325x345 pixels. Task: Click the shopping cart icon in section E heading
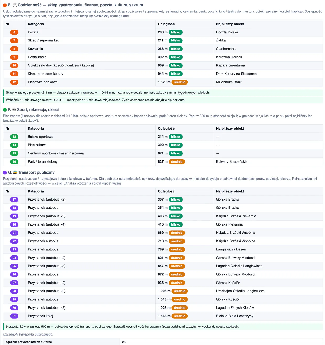point(15,5)
